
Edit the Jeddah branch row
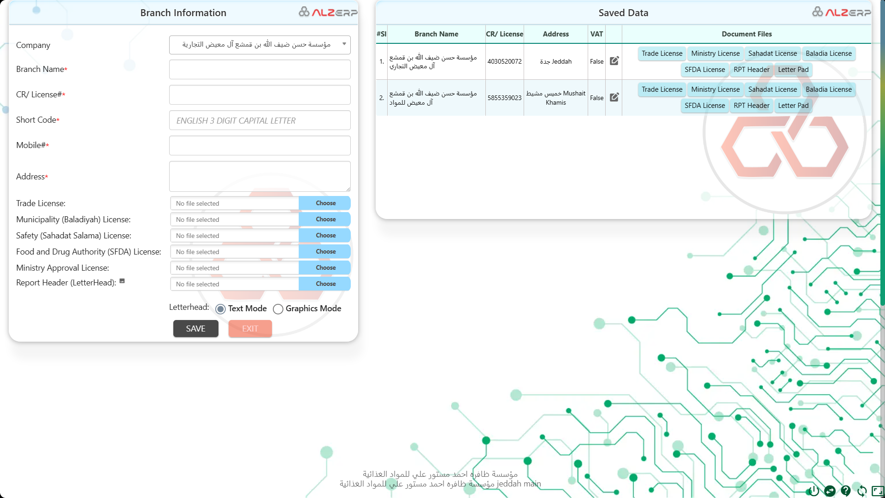[x=614, y=61]
